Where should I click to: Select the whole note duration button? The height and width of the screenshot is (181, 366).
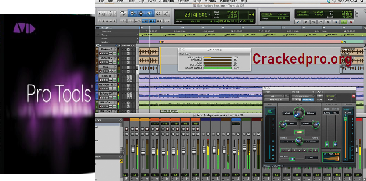pos(283,150)
